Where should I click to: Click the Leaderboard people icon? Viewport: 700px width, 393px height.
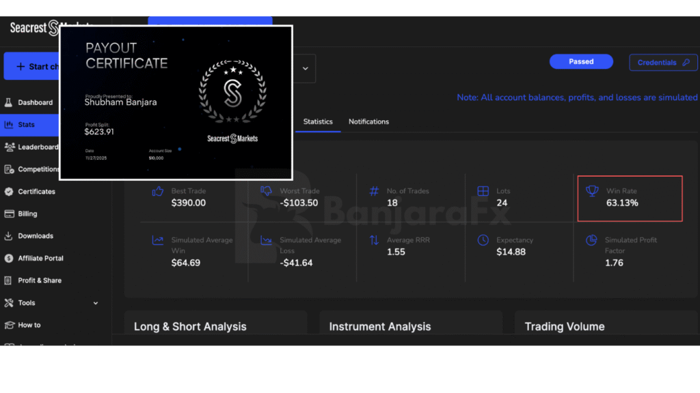10,147
